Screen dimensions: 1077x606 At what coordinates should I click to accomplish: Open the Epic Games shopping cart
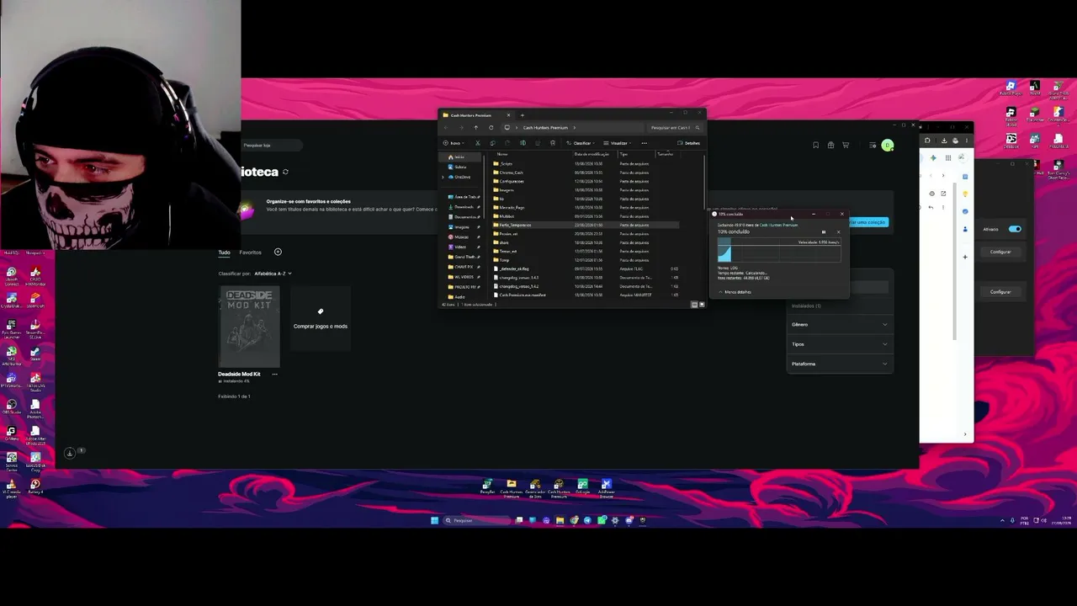pos(846,146)
